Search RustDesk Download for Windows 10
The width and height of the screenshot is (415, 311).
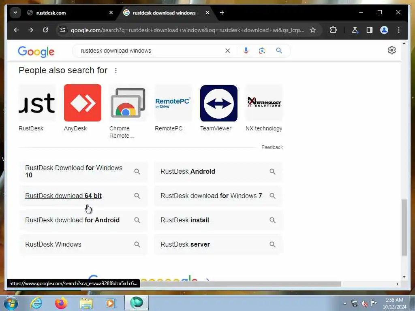(83, 172)
